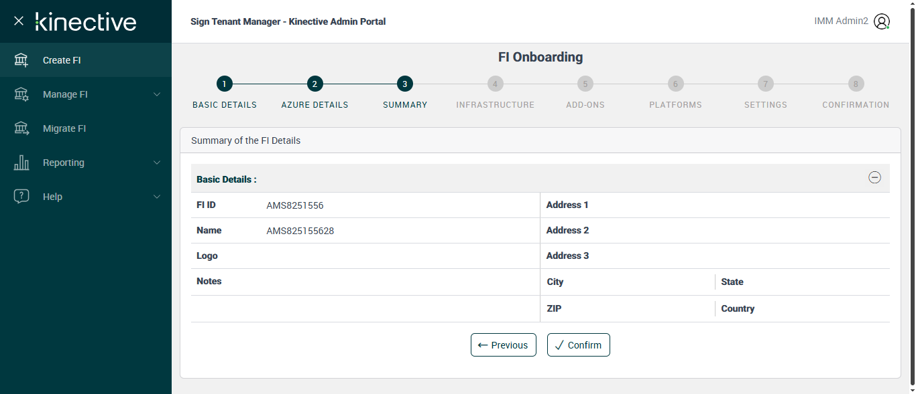Screen dimensions: 916x394
Task: Open IMM Admin2 user profile icon
Action: tap(882, 21)
